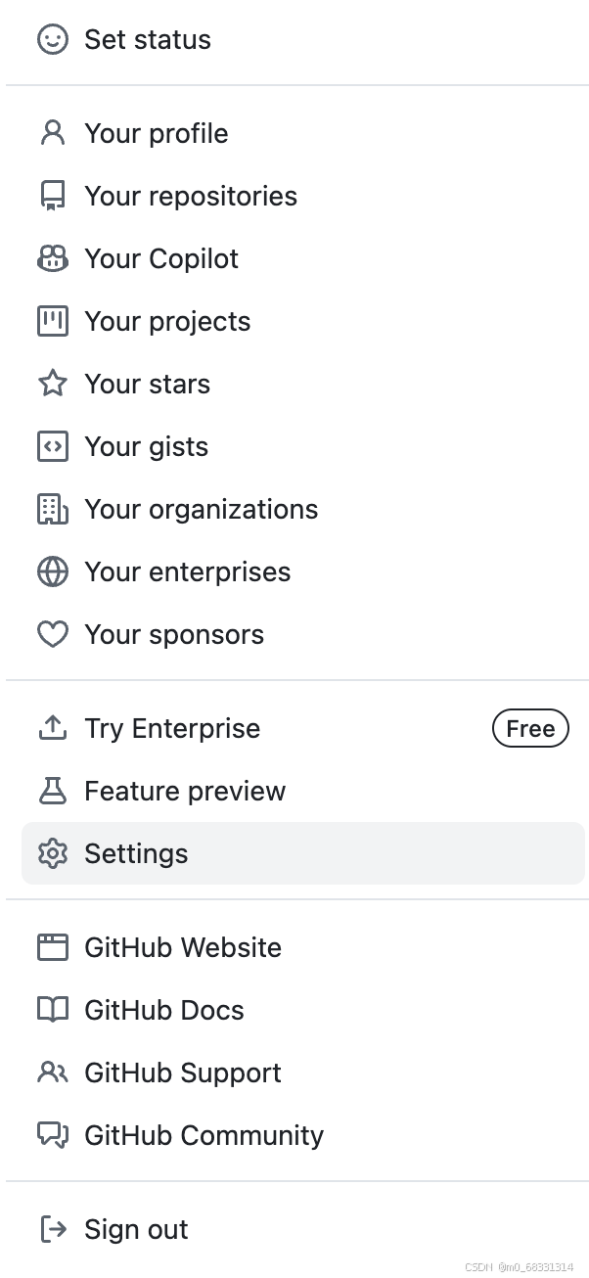Viewport: 589px width, 1278px height.
Task: Click the star icon for Your stars
Action: 53,384
